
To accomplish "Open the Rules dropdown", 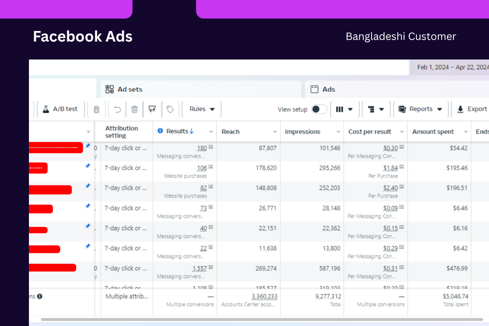I will (202, 109).
